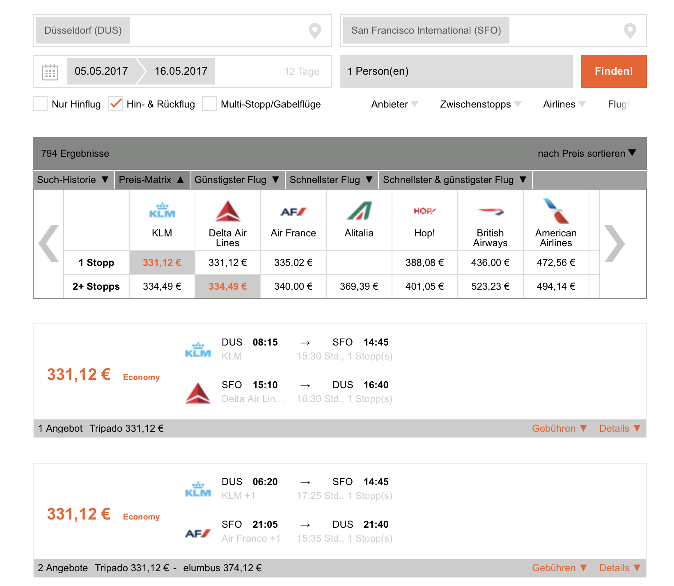Open the Günstigster Flug tab
Image resolution: width=674 pixels, height=586 pixels.
237,180
